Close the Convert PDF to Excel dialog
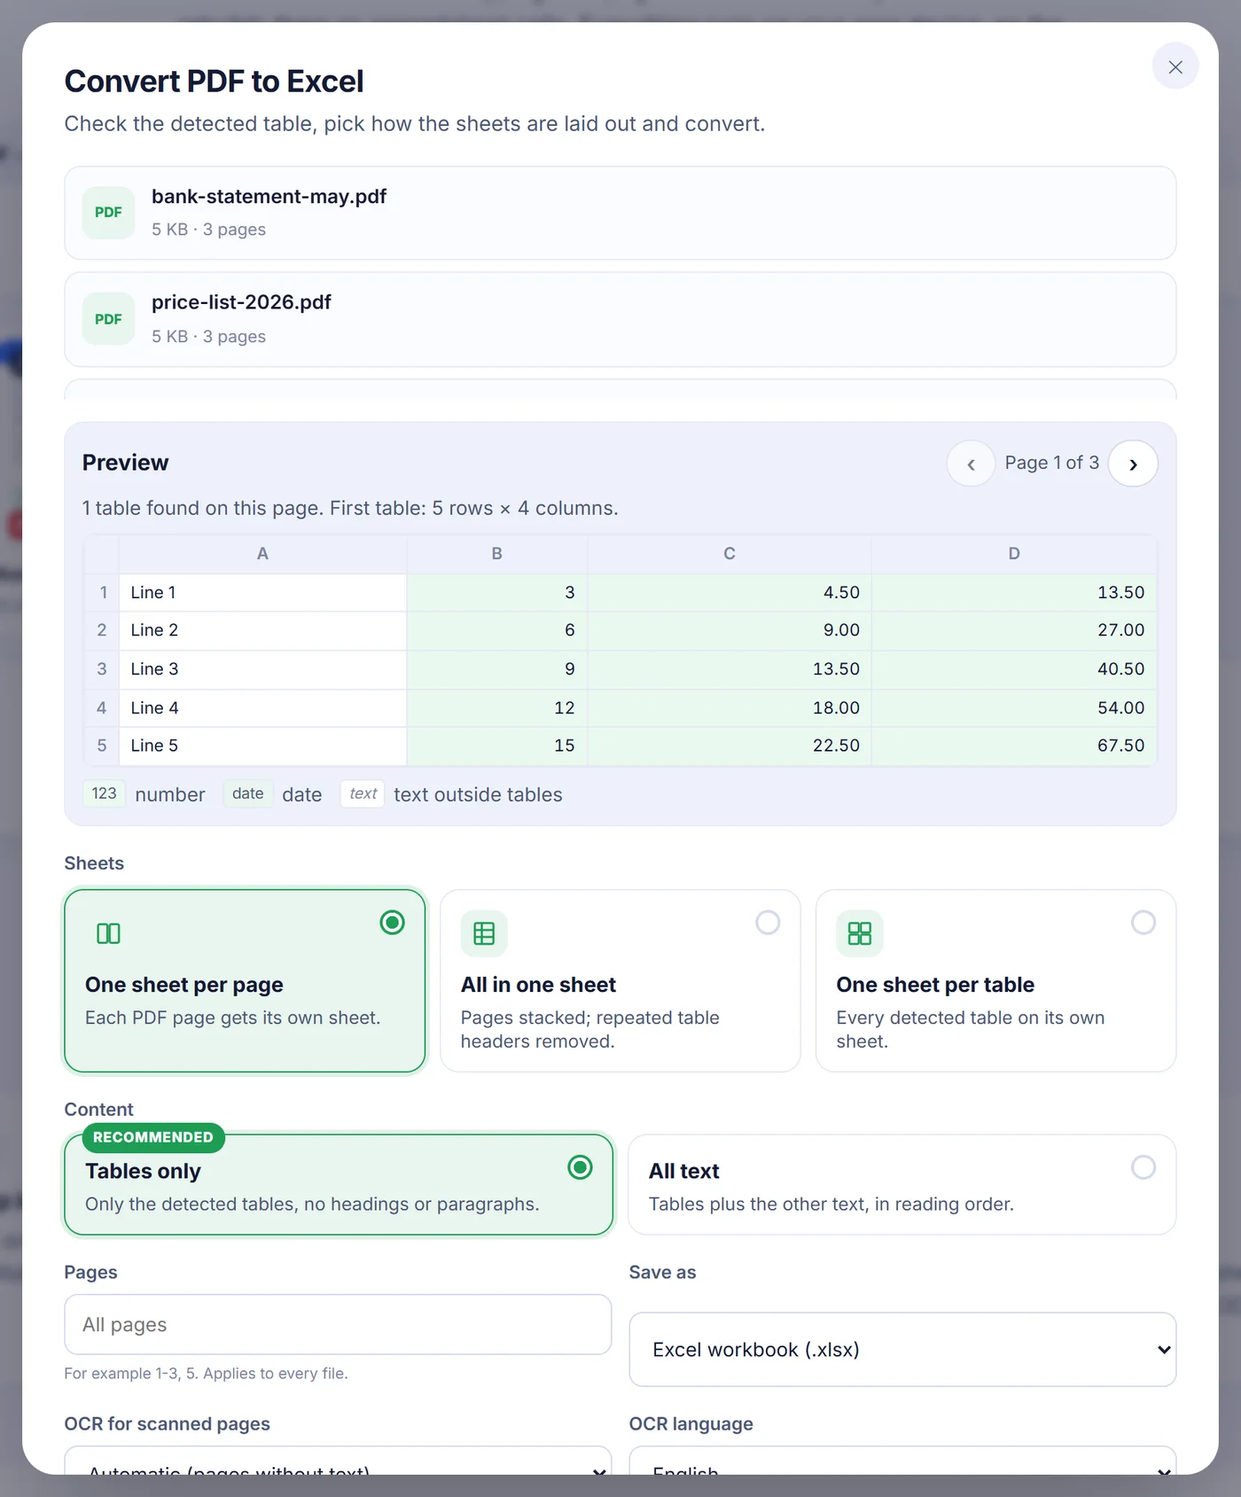Viewport: 1241px width, 1497px height. tap(1175, 66)
